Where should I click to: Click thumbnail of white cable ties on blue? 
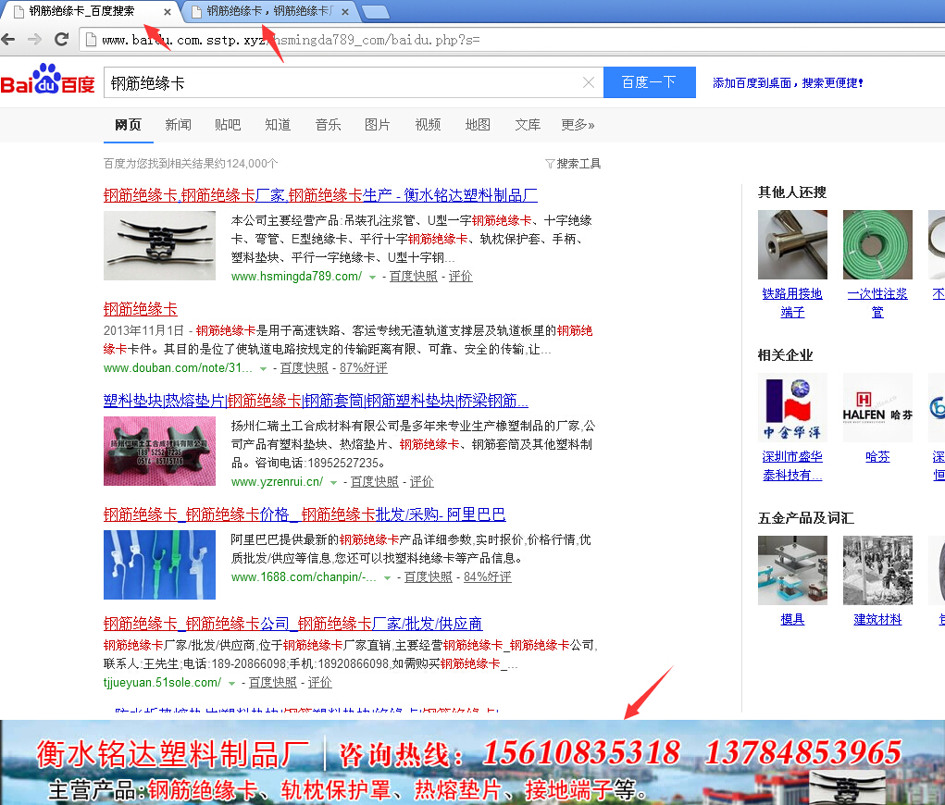[159, 564]
